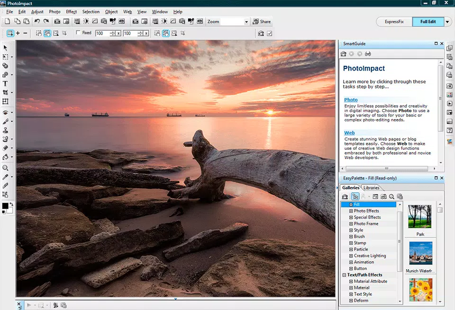The height and width of the screenshot is (310, 455).
Task: Redo the last action
Action: pyautogui.click(x=46, y=21)
